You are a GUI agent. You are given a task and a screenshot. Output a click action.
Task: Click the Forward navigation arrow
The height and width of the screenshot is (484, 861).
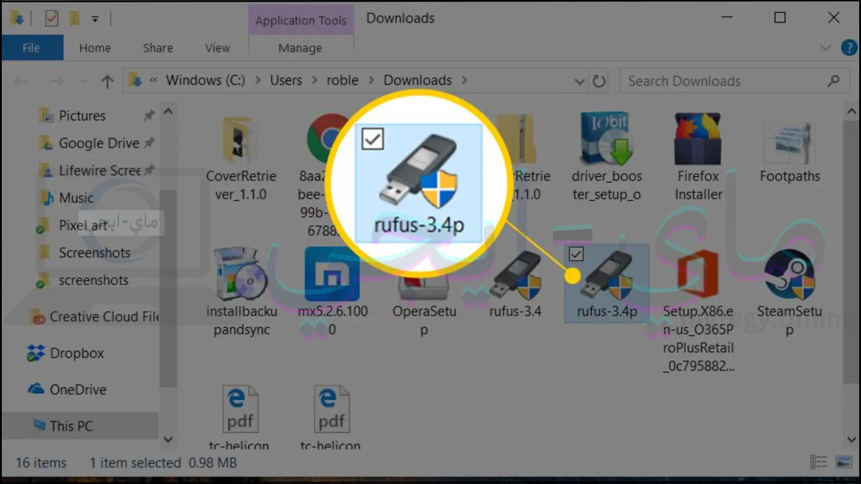click(56, 81)
